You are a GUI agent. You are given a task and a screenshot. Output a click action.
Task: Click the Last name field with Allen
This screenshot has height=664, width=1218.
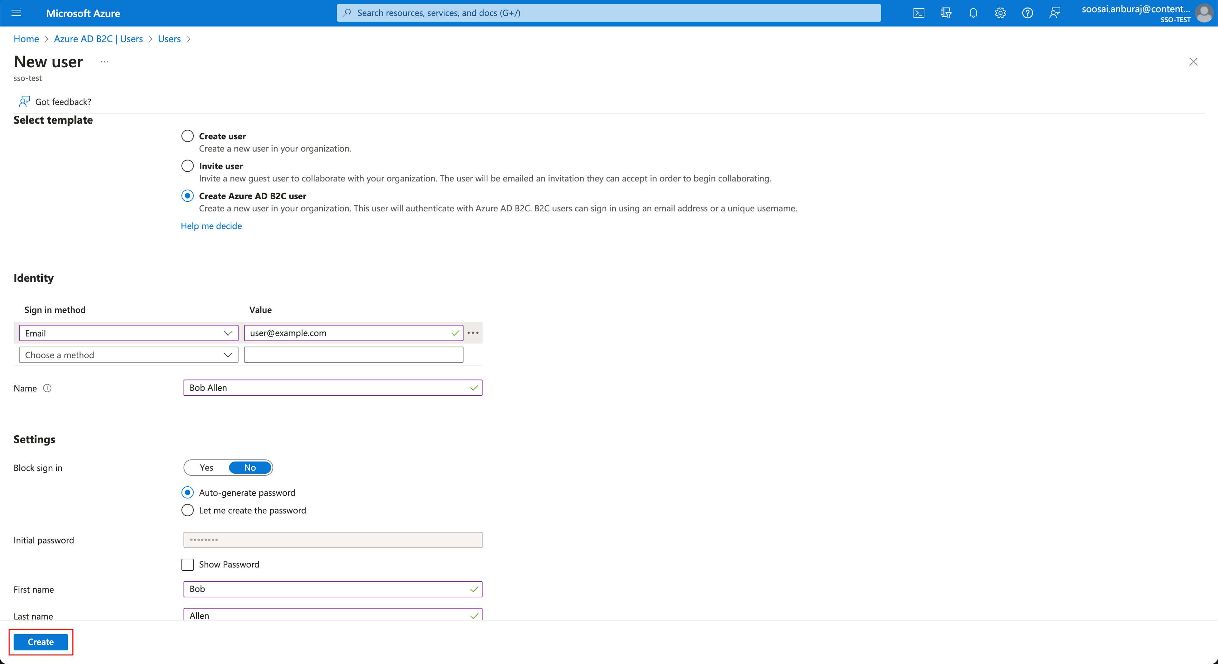point(333,614)
